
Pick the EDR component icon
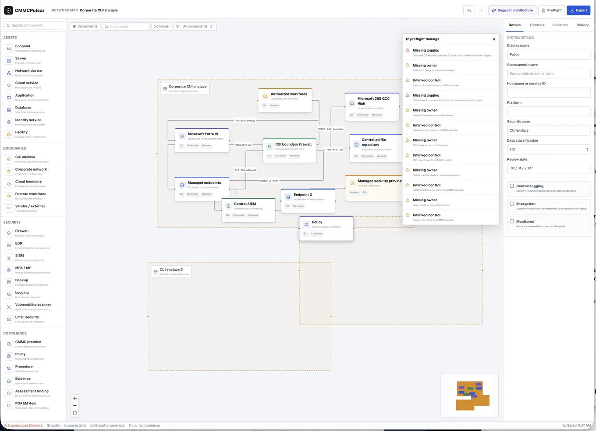coord(9,245)
